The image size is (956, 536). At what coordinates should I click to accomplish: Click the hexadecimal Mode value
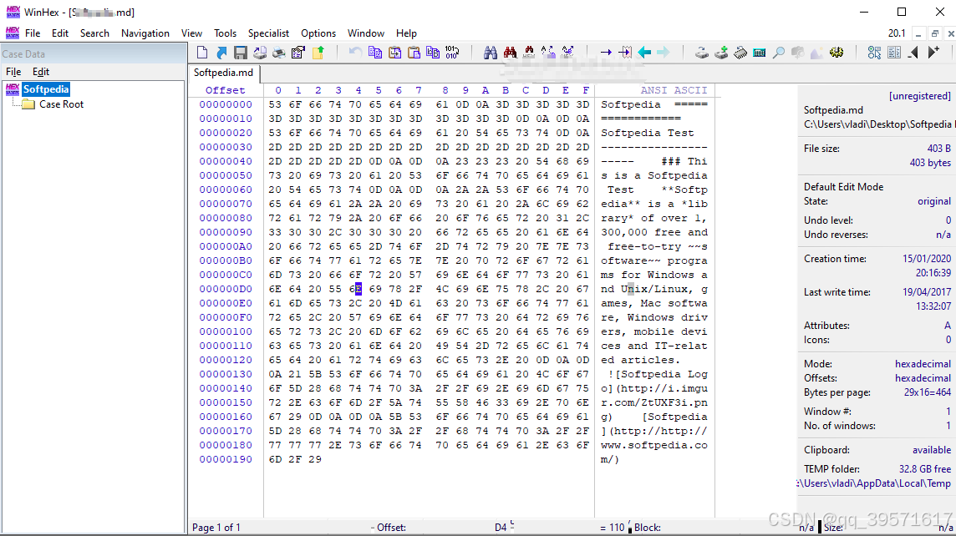[x=923, y=364]
